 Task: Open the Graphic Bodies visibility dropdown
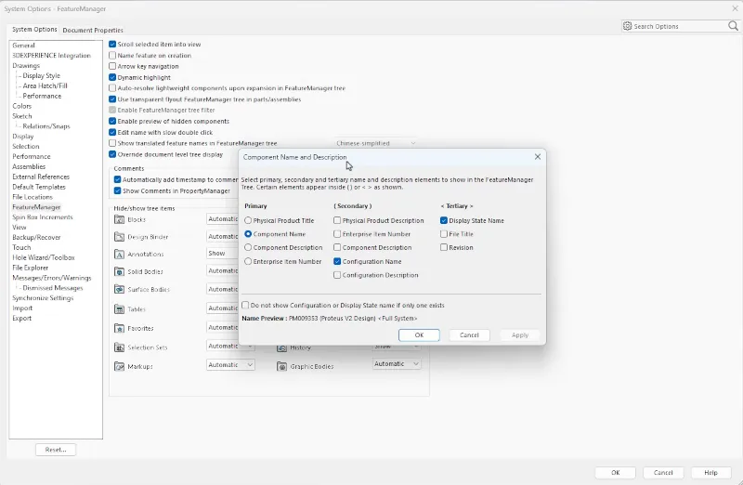tap(397, 364)
